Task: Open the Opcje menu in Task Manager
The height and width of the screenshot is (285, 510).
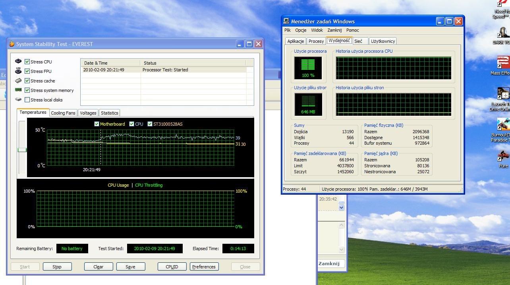Action: click(x=300, y=30)
